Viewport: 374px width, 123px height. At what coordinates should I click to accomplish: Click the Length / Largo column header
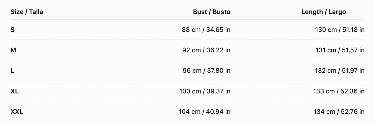324,12
